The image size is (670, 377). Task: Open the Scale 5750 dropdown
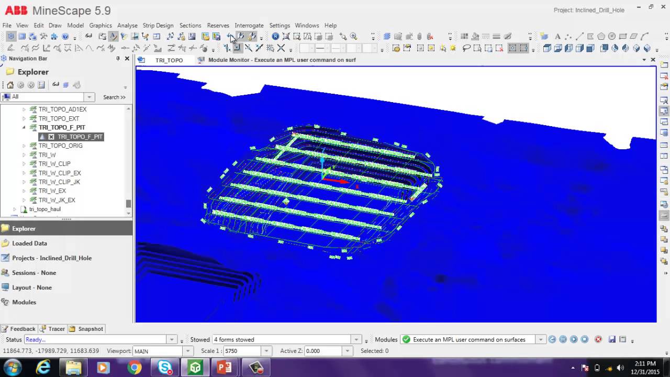267,351
